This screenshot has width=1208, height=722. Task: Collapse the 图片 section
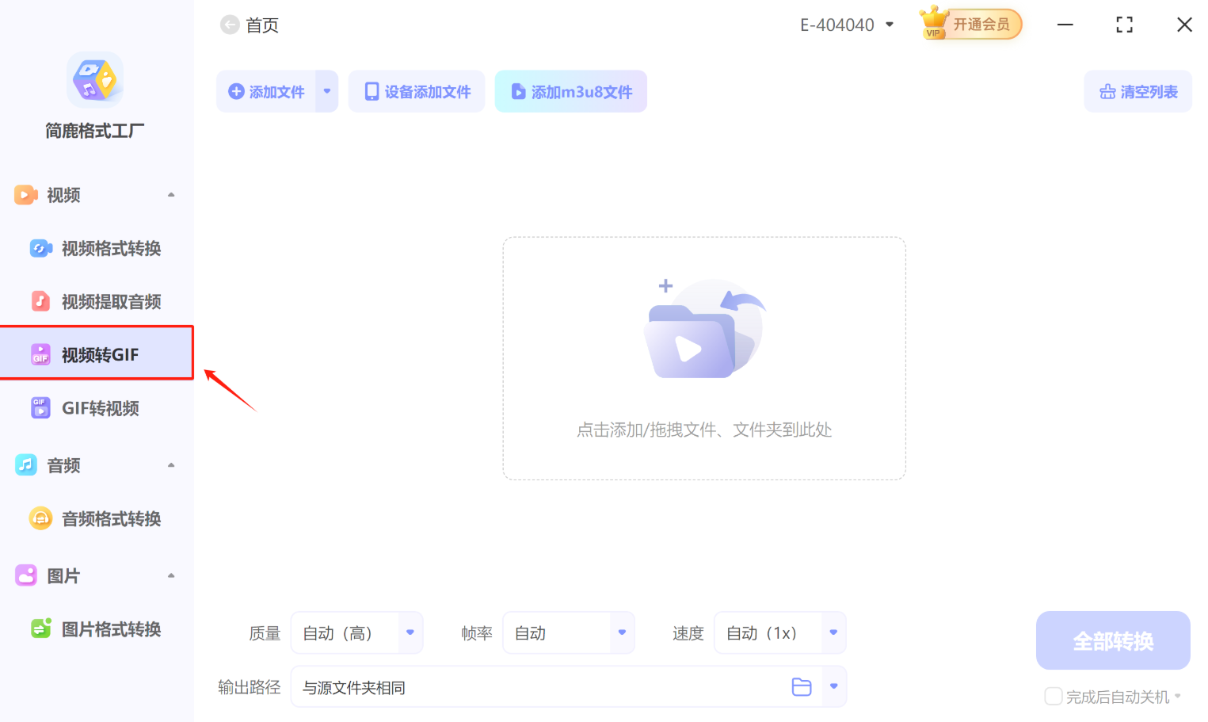171,575
